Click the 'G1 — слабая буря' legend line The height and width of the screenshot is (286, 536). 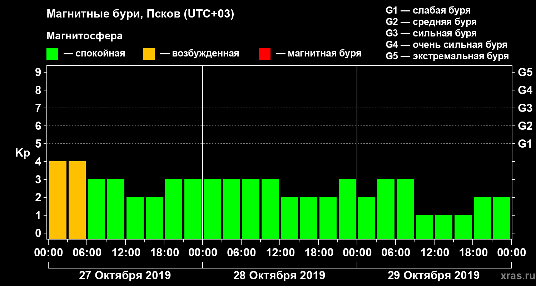pos(428,10)
